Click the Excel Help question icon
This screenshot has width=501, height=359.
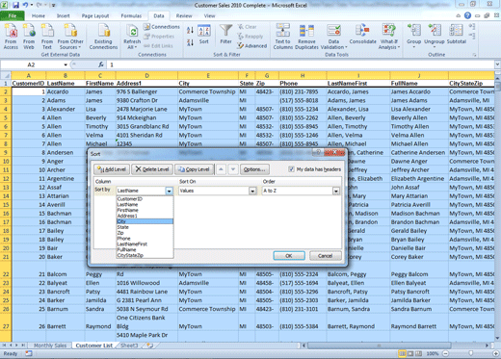click(467, 15)
